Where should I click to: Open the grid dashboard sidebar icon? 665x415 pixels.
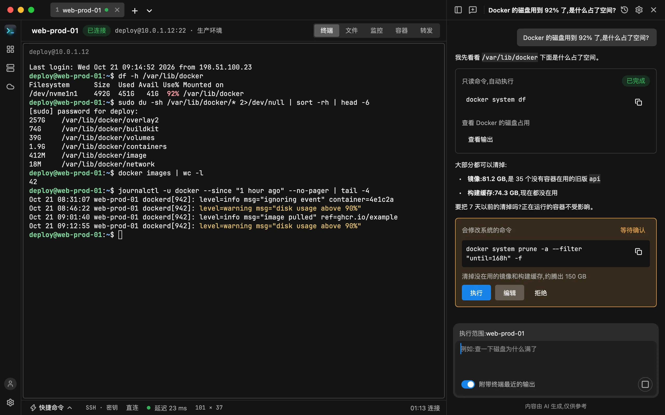pyautogui.click(x=10, y=49)
